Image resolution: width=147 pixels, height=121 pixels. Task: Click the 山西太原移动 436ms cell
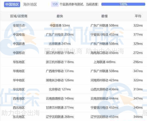tap(104, 89)
